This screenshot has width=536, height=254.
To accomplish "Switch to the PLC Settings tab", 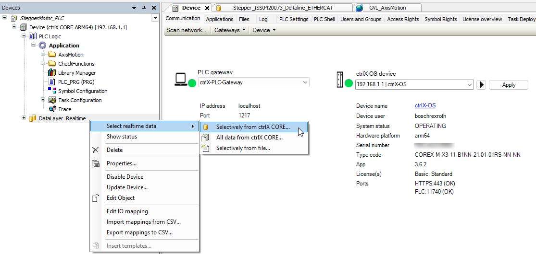I will (x=294, y=19).
